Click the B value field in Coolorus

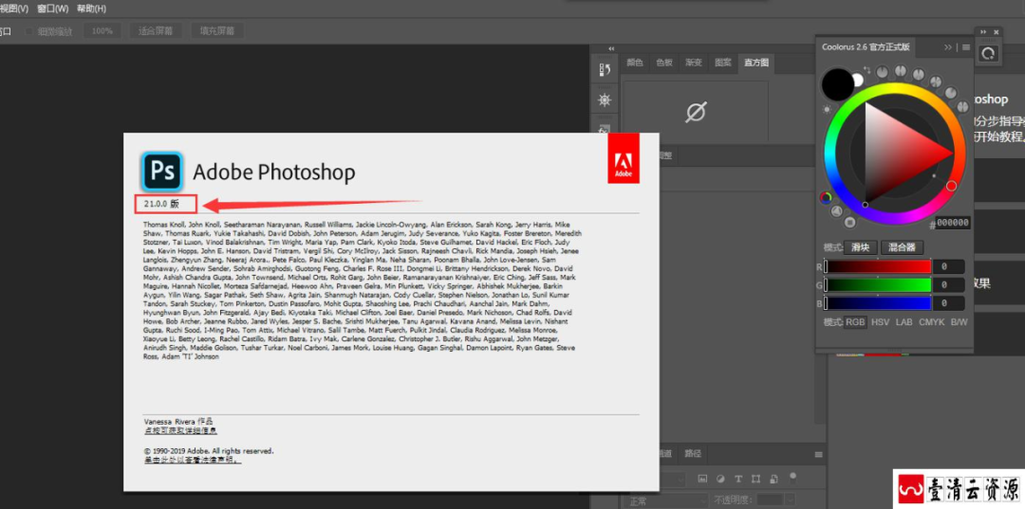click(948, 303)
